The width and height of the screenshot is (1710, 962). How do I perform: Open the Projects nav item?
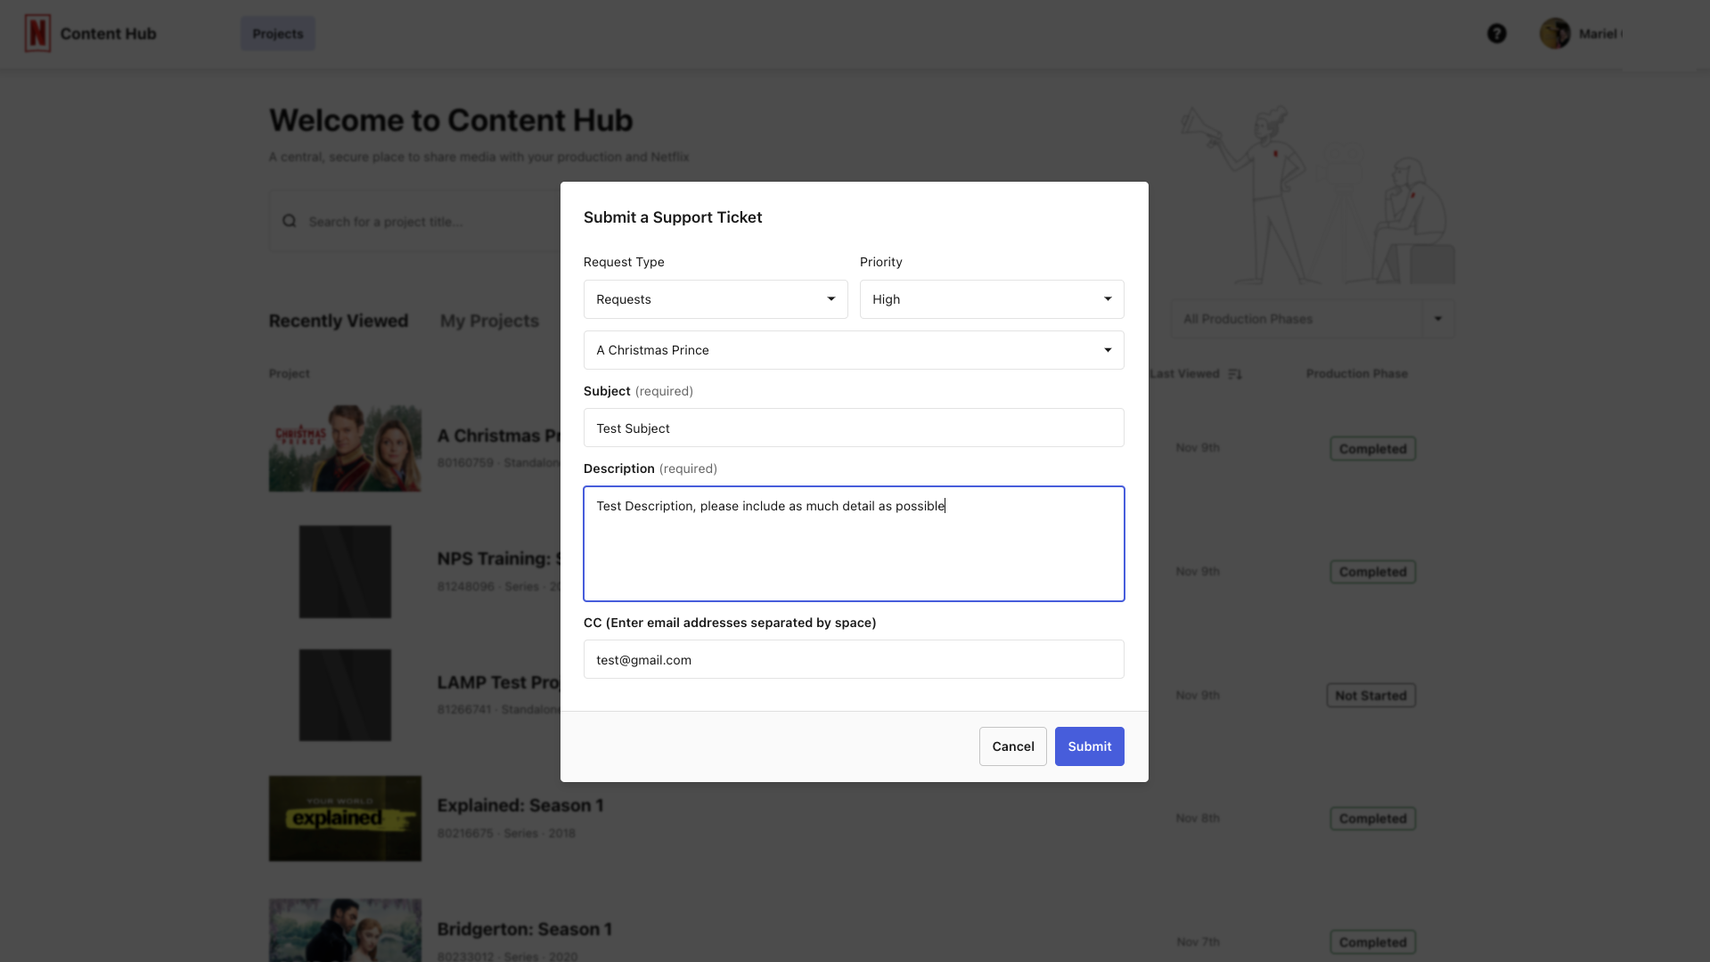coord(278,34)
